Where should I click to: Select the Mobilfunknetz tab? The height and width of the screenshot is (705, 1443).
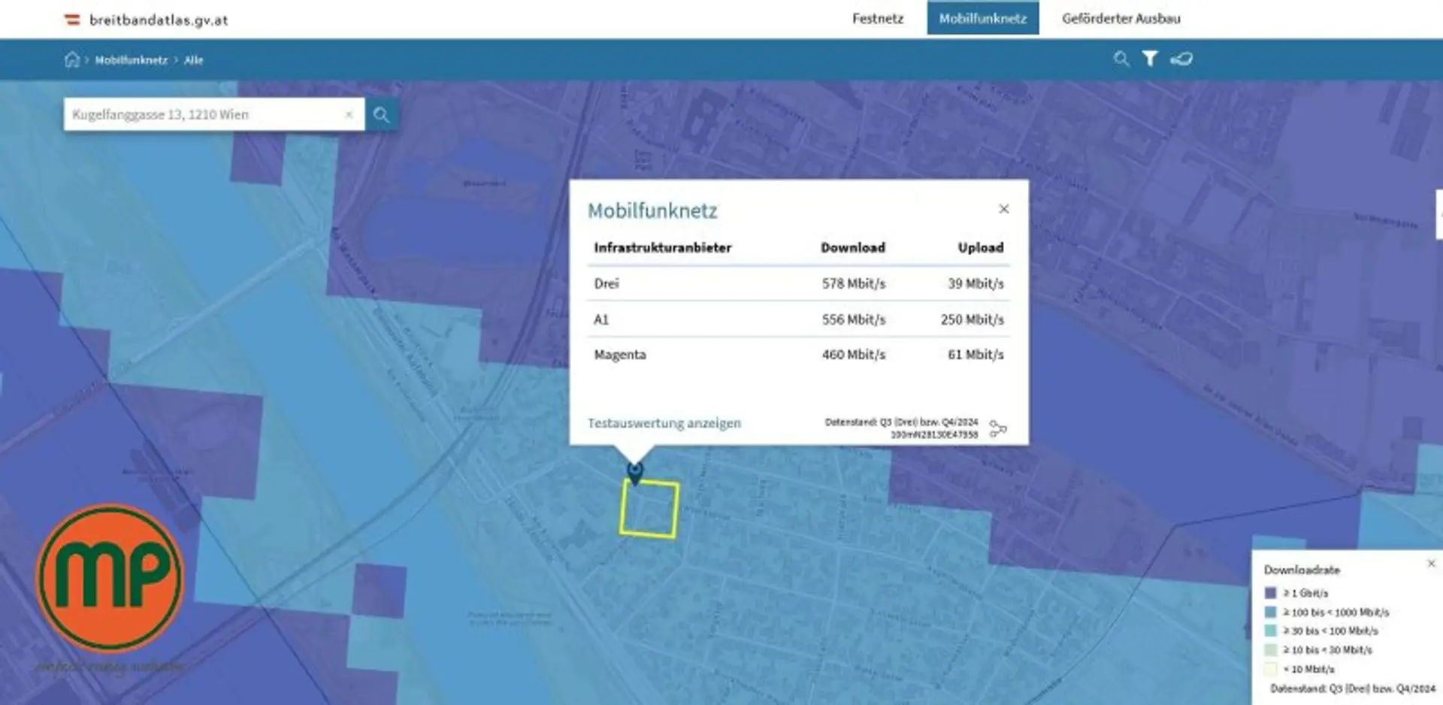pos(982,19)
